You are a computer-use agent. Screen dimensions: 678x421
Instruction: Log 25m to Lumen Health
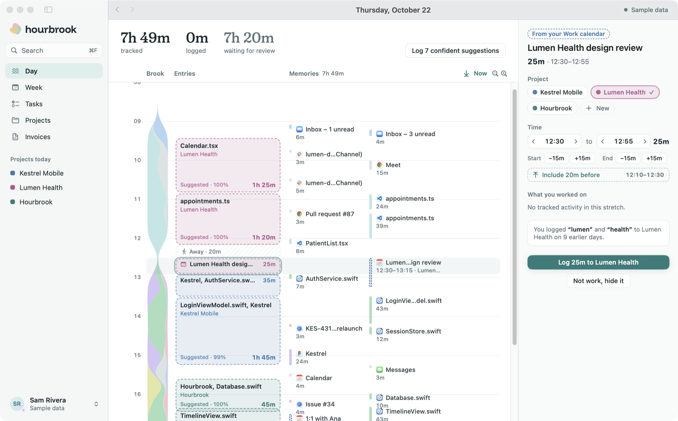point(598,262)
